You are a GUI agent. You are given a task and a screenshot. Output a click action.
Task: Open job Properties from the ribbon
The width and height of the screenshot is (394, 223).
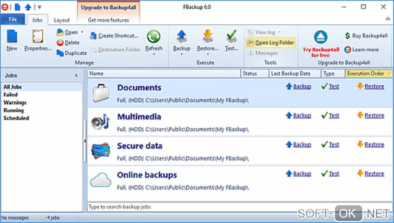38,40
